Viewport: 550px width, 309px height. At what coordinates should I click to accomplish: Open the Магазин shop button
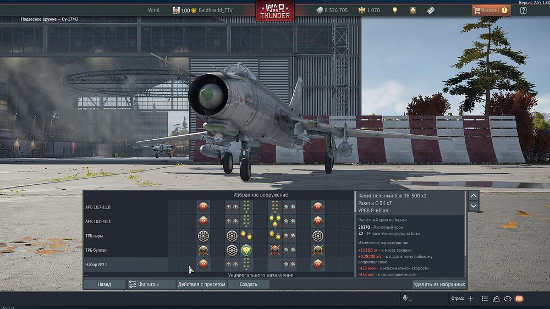[491, 10]
